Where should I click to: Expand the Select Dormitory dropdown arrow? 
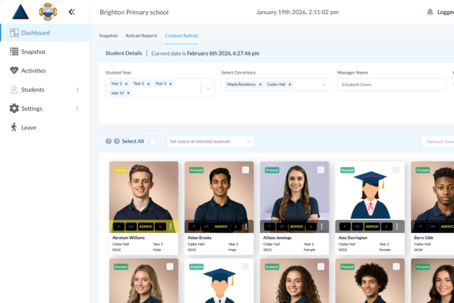click(324, 84)
